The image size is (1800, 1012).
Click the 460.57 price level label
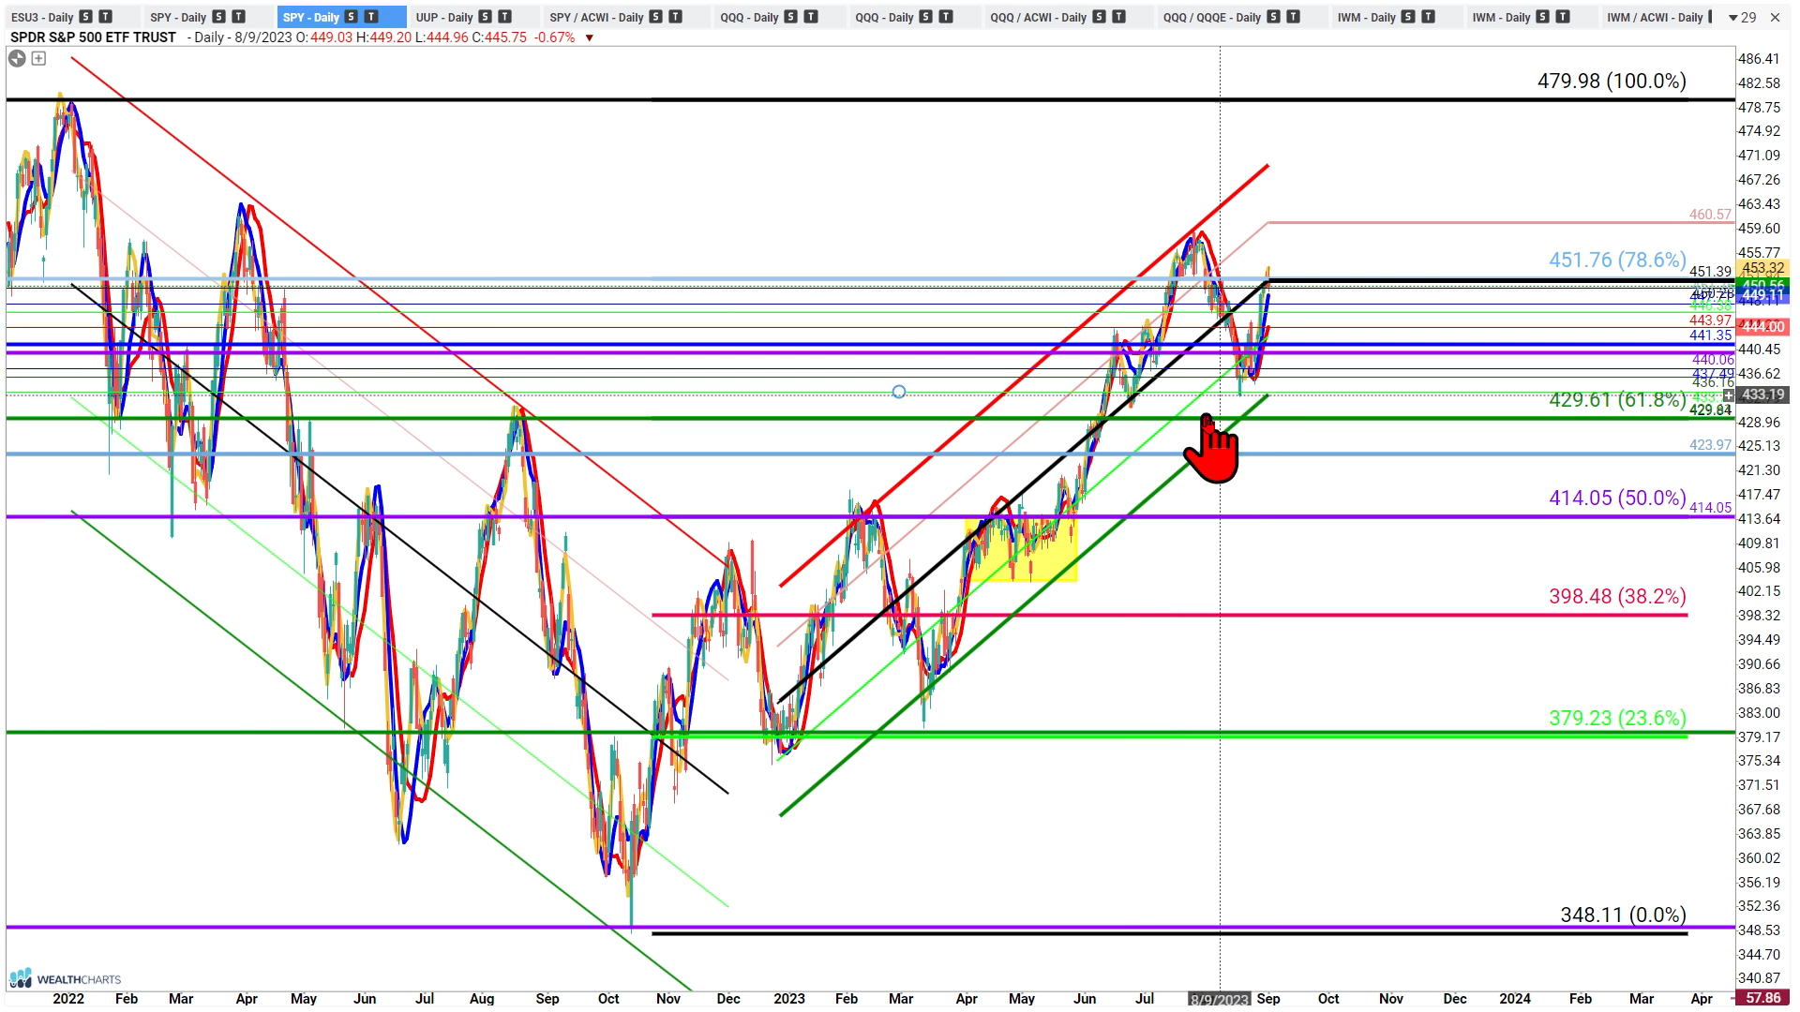tap(1710, 215)
